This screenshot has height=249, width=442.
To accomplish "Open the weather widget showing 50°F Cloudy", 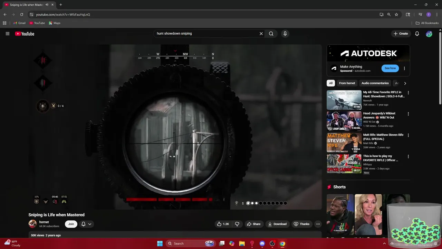I will click(x=12, y=243).
